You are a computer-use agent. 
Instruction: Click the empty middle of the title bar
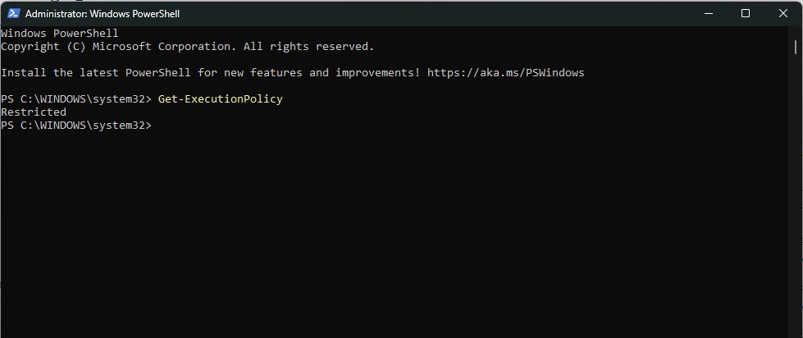click(x=436, y=14)
